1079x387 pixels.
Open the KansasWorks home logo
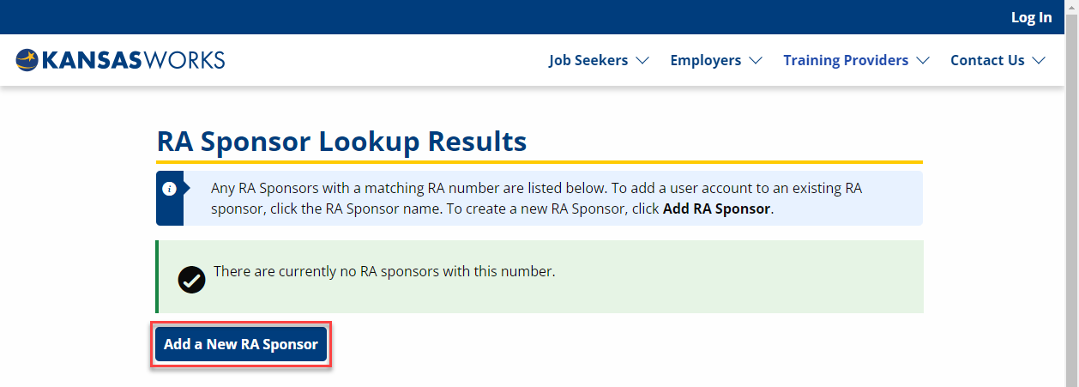(x=120, y=60)
